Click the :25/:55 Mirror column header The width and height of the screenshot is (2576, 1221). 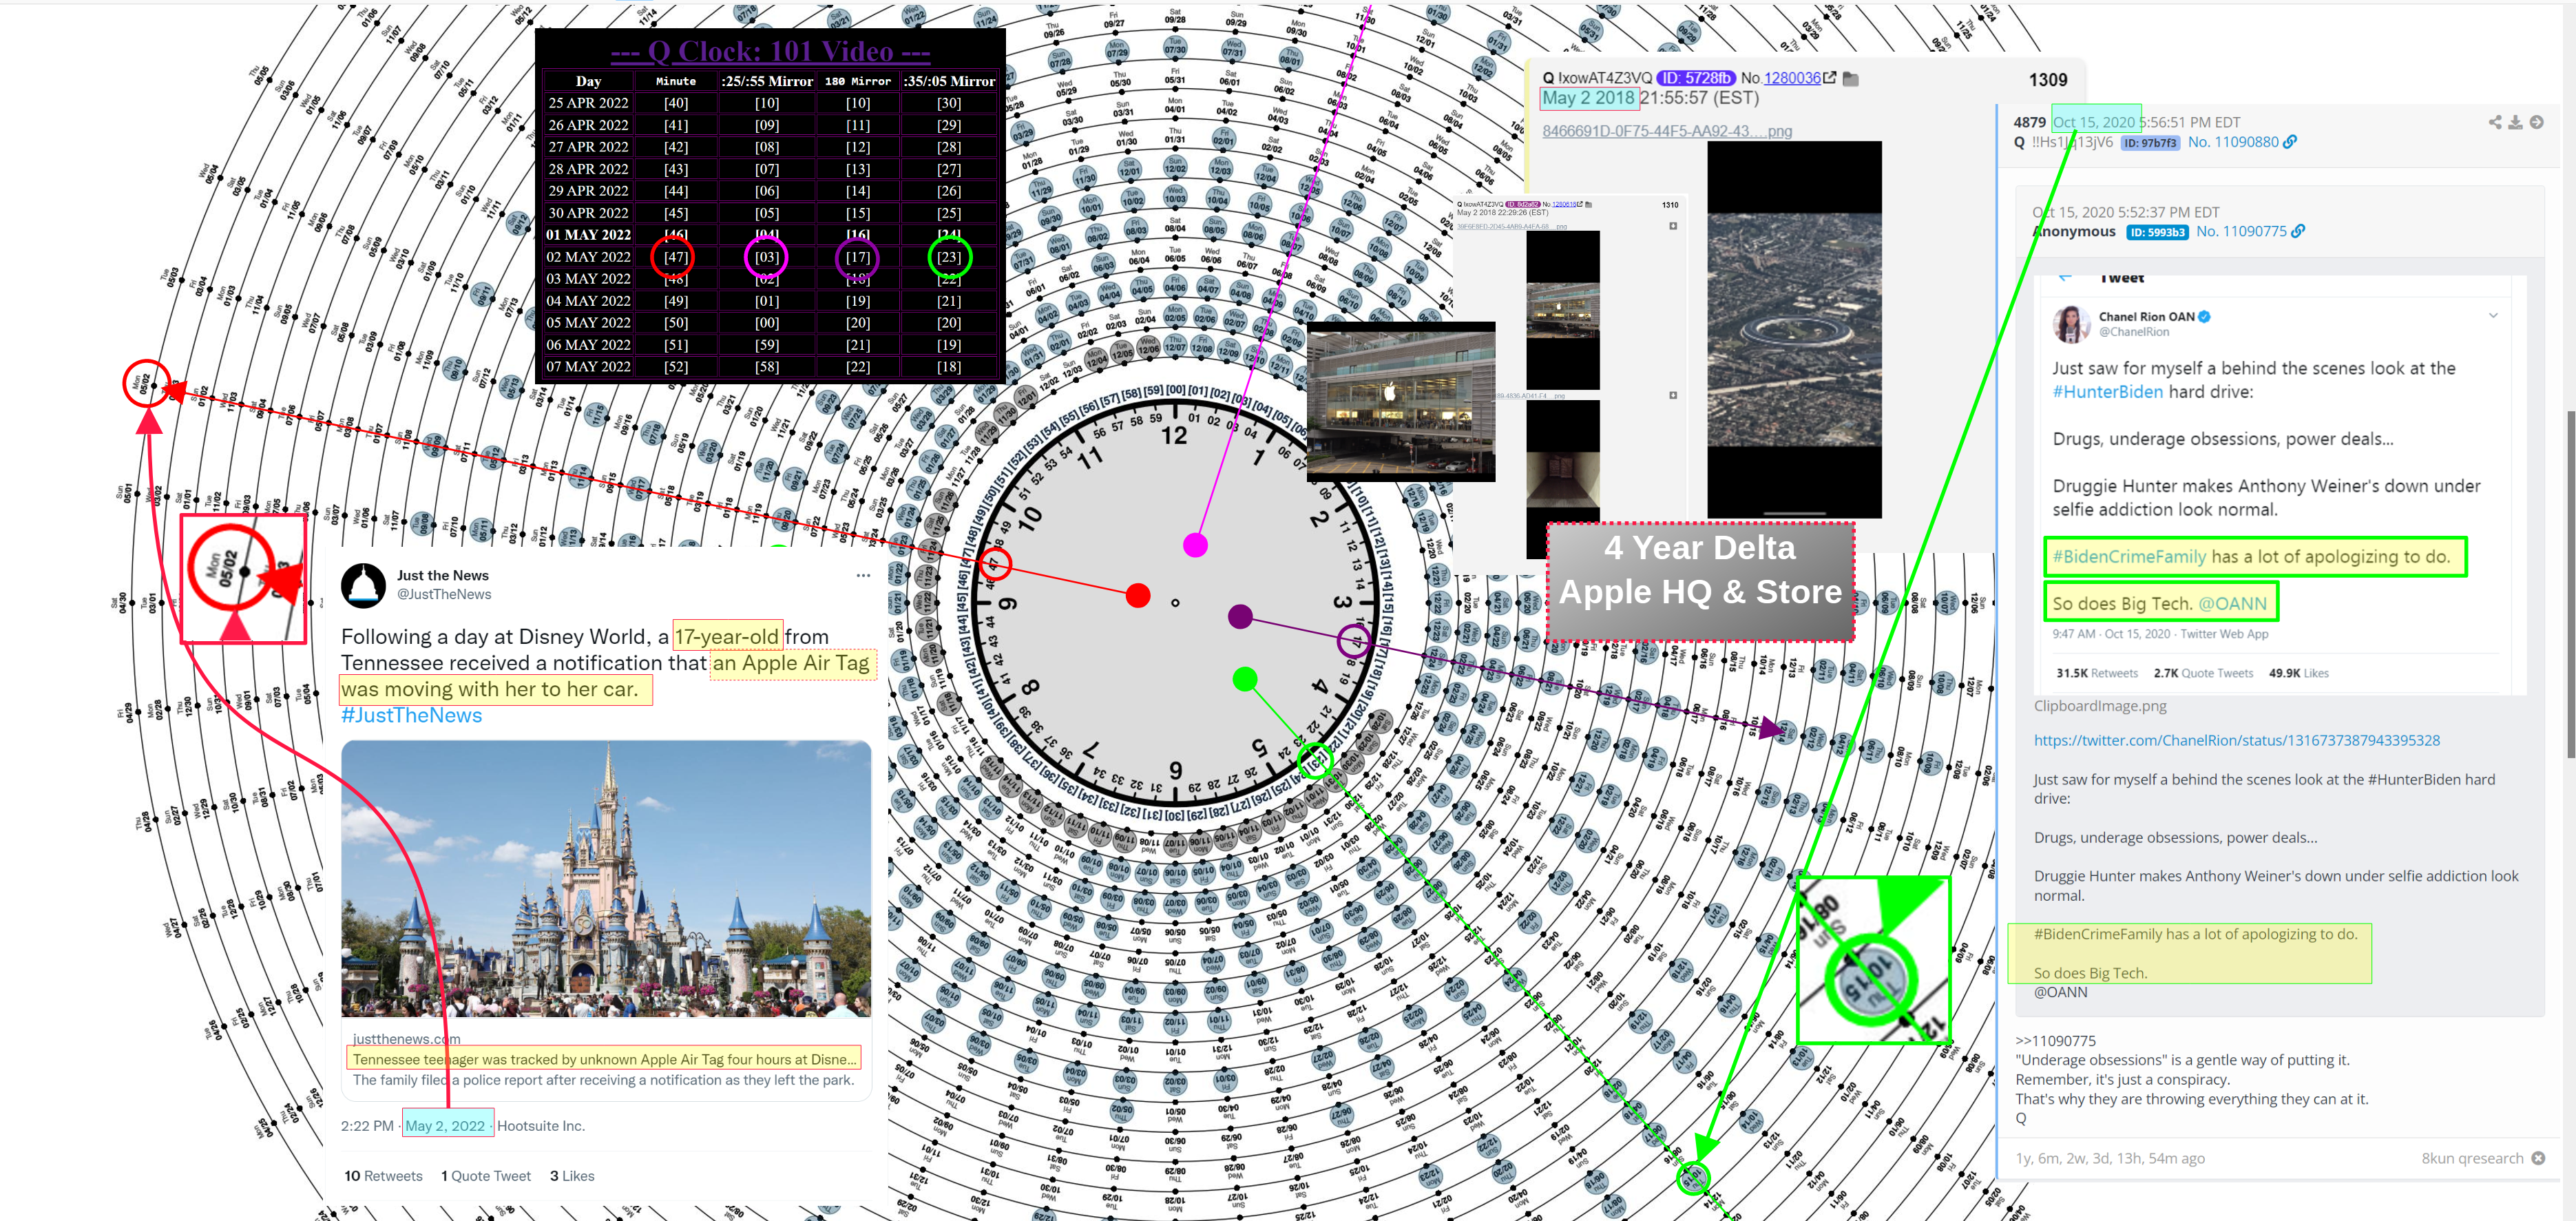767,81
